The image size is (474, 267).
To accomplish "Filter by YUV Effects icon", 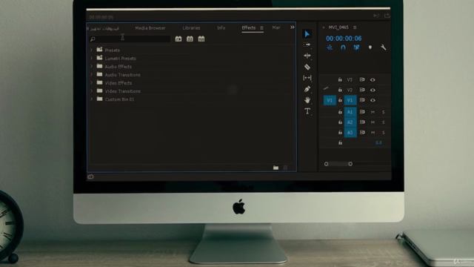I will (201, 39).
